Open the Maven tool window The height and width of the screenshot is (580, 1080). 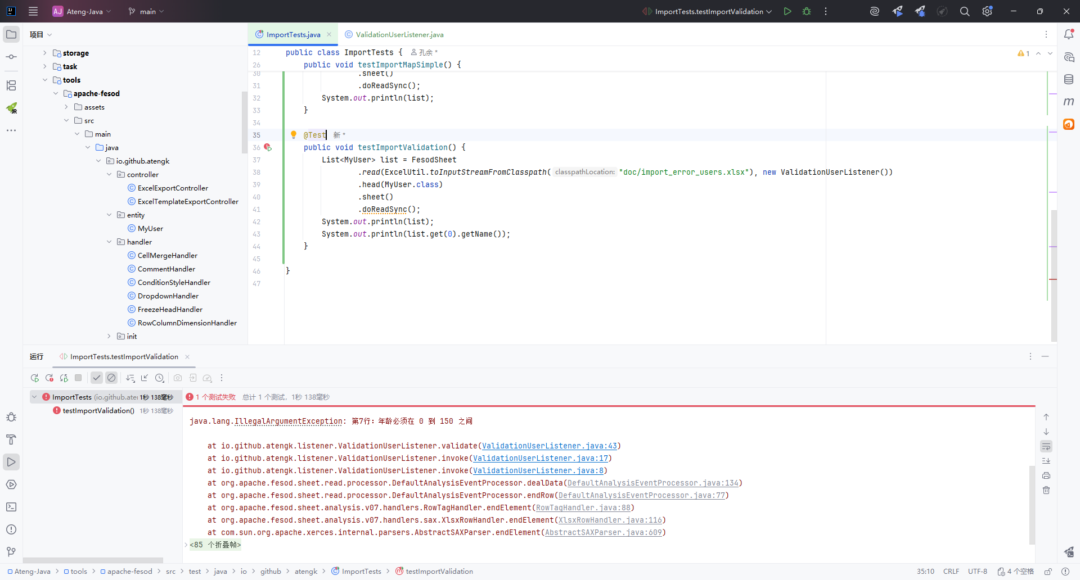[x=1069, y=102]
